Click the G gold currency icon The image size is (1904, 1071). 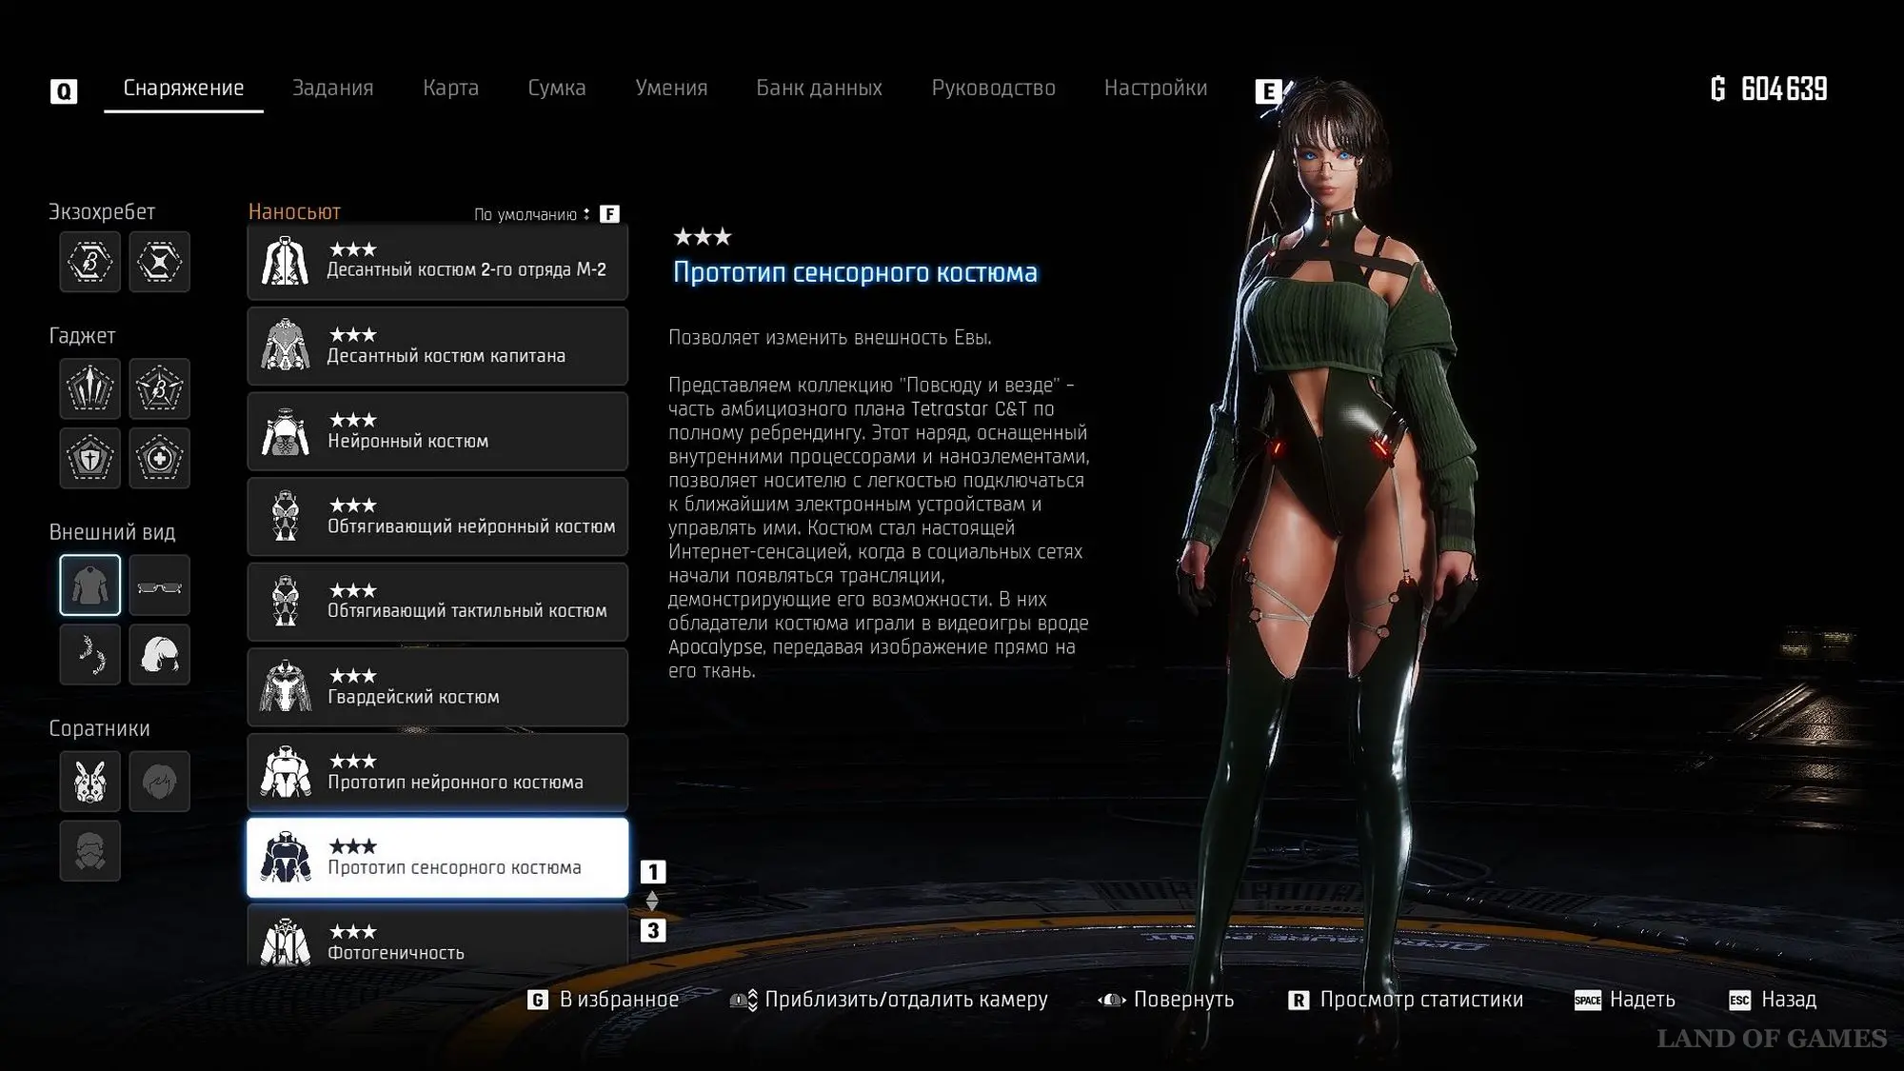click(x=1717, y=89)
